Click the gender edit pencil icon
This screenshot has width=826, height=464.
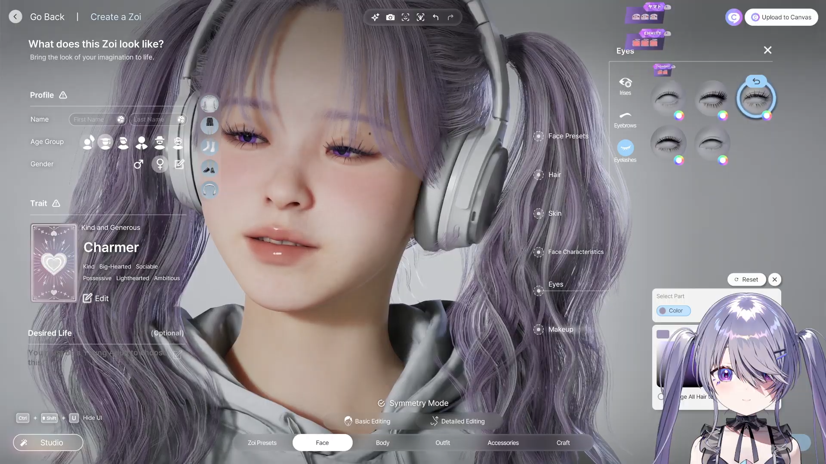point(179,164)
